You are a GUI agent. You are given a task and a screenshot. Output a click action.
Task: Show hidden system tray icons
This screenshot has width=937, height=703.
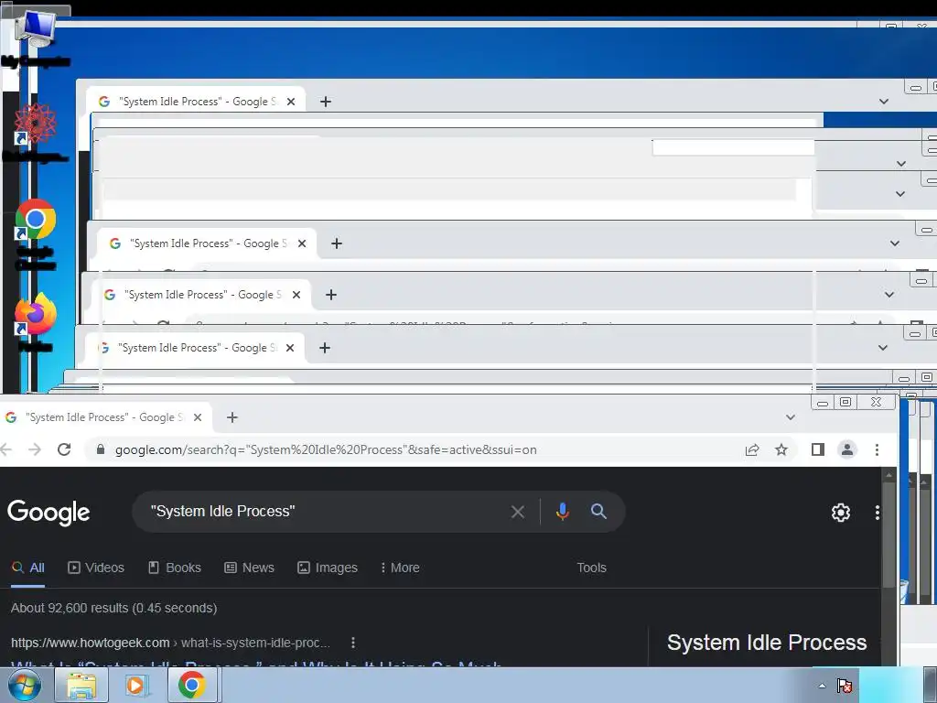pos(823,686)
